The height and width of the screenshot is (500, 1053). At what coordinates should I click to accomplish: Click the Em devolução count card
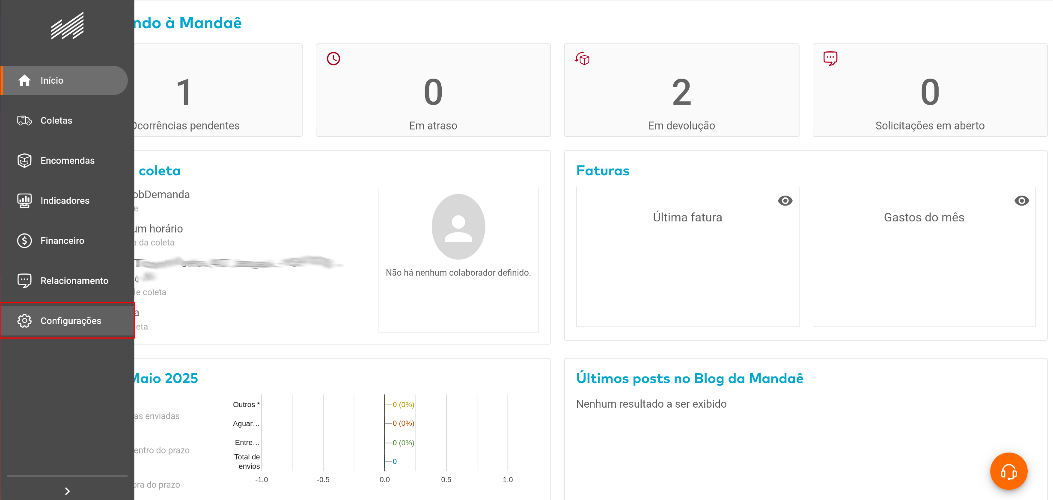(681, 90)
